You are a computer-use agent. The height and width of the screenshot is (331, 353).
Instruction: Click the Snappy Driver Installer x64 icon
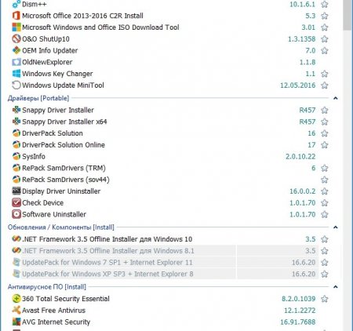coord(16,122)
